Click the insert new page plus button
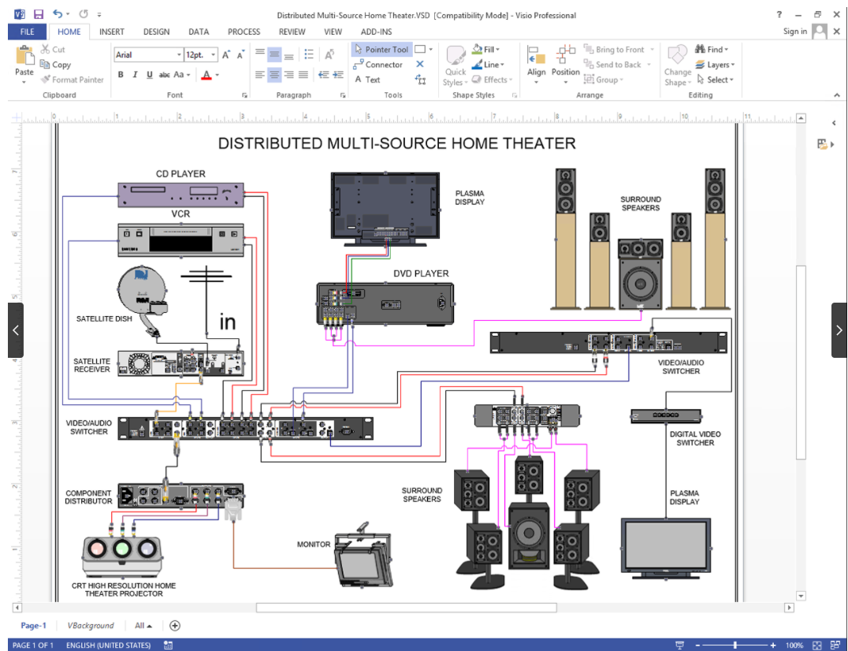This screenshot has width=848, height=651. [175, 626]
